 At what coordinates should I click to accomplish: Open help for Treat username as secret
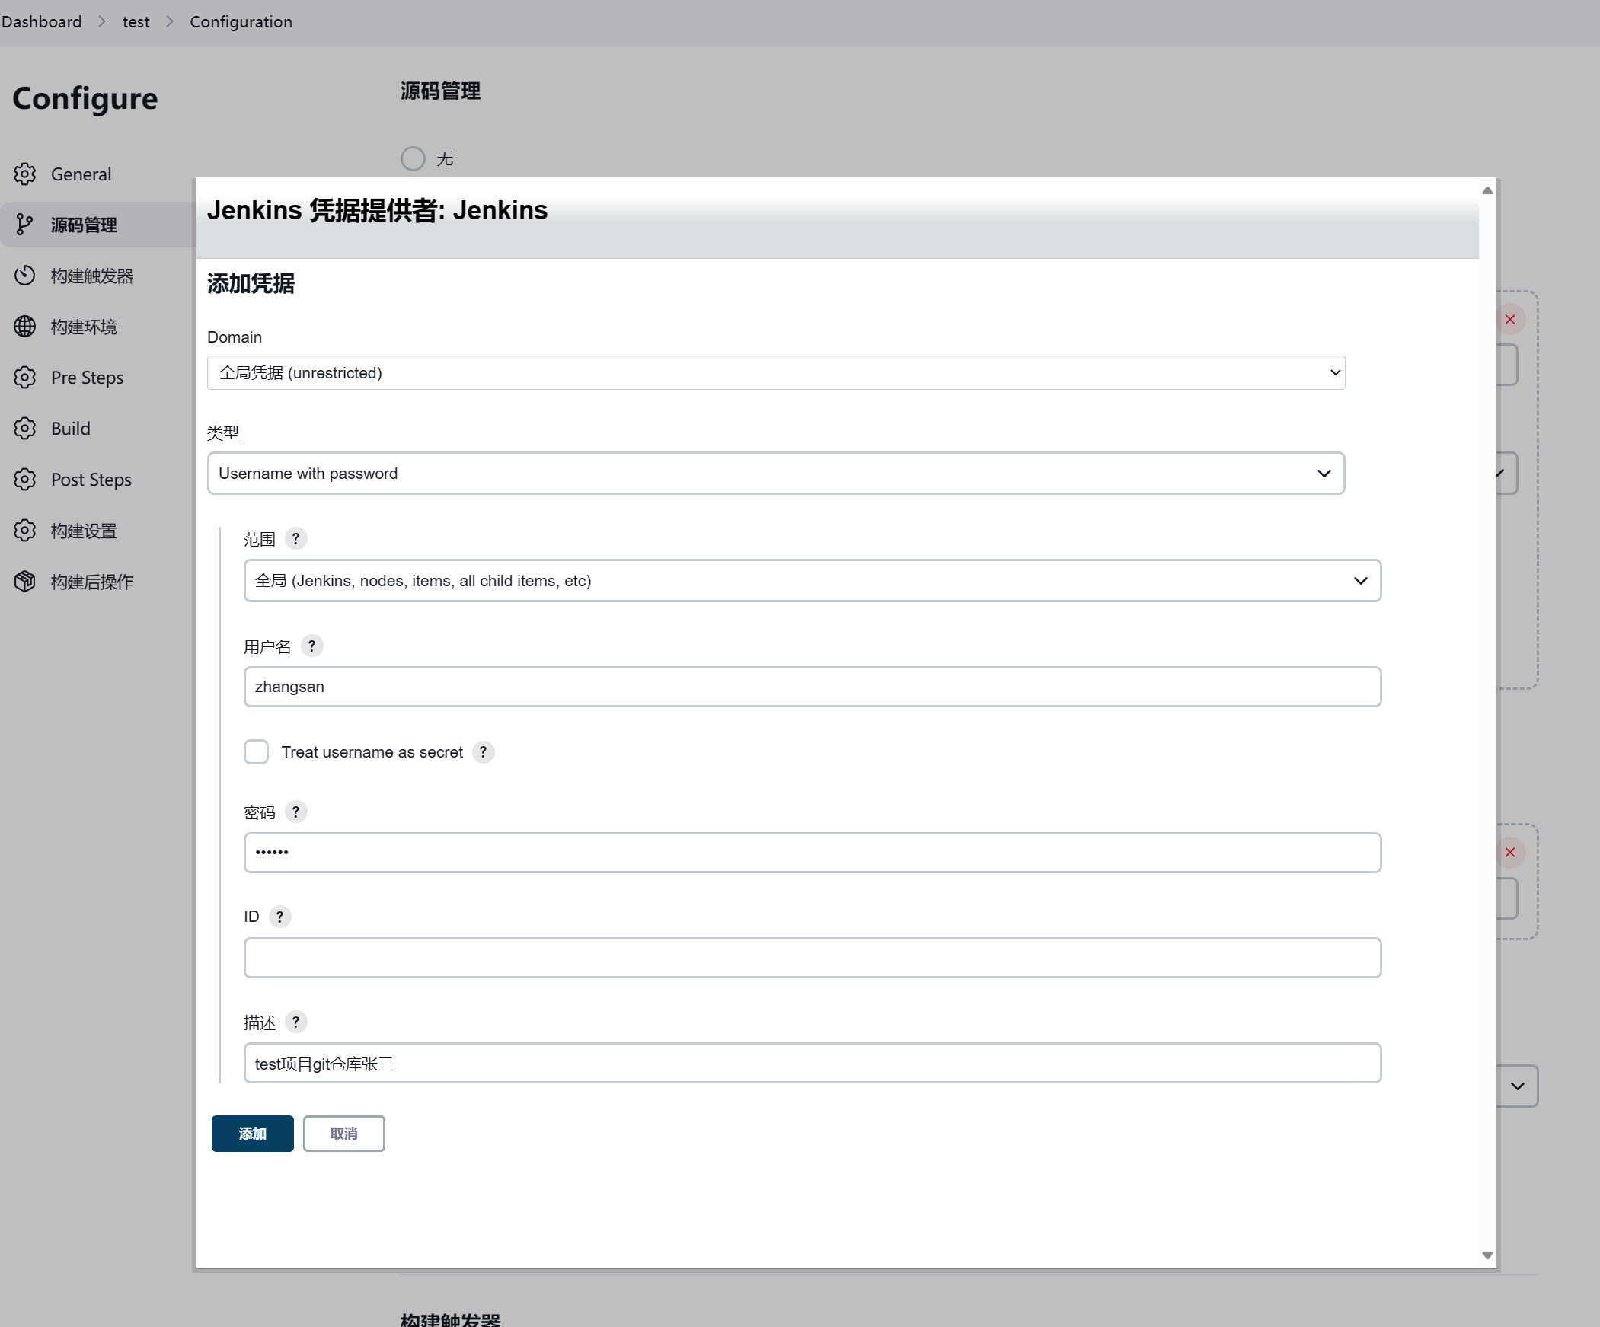pyautogui.click(x=483, y=752)
